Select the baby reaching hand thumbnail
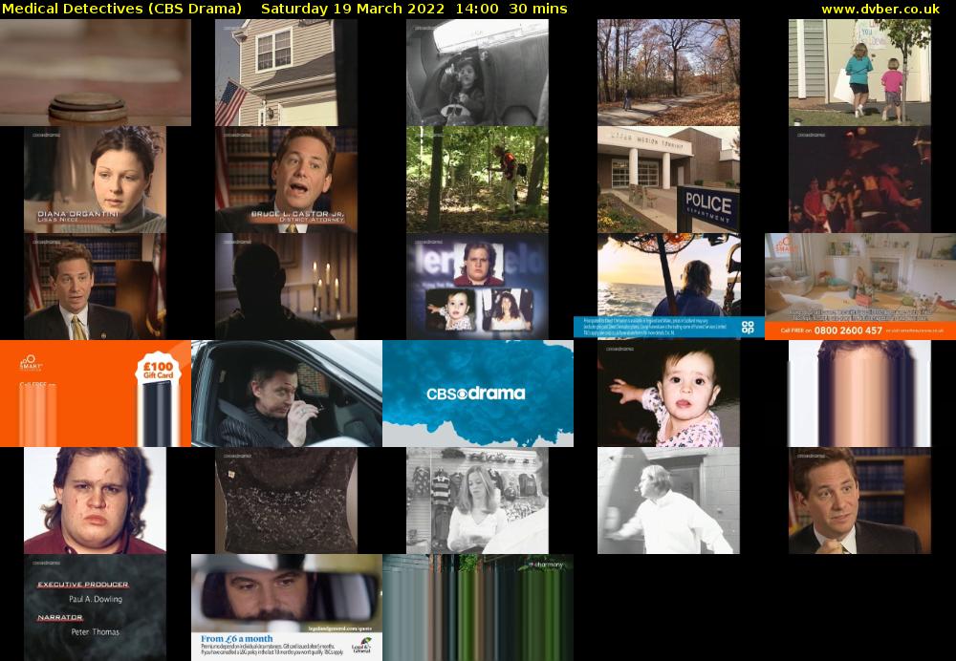 pos(668,394)
